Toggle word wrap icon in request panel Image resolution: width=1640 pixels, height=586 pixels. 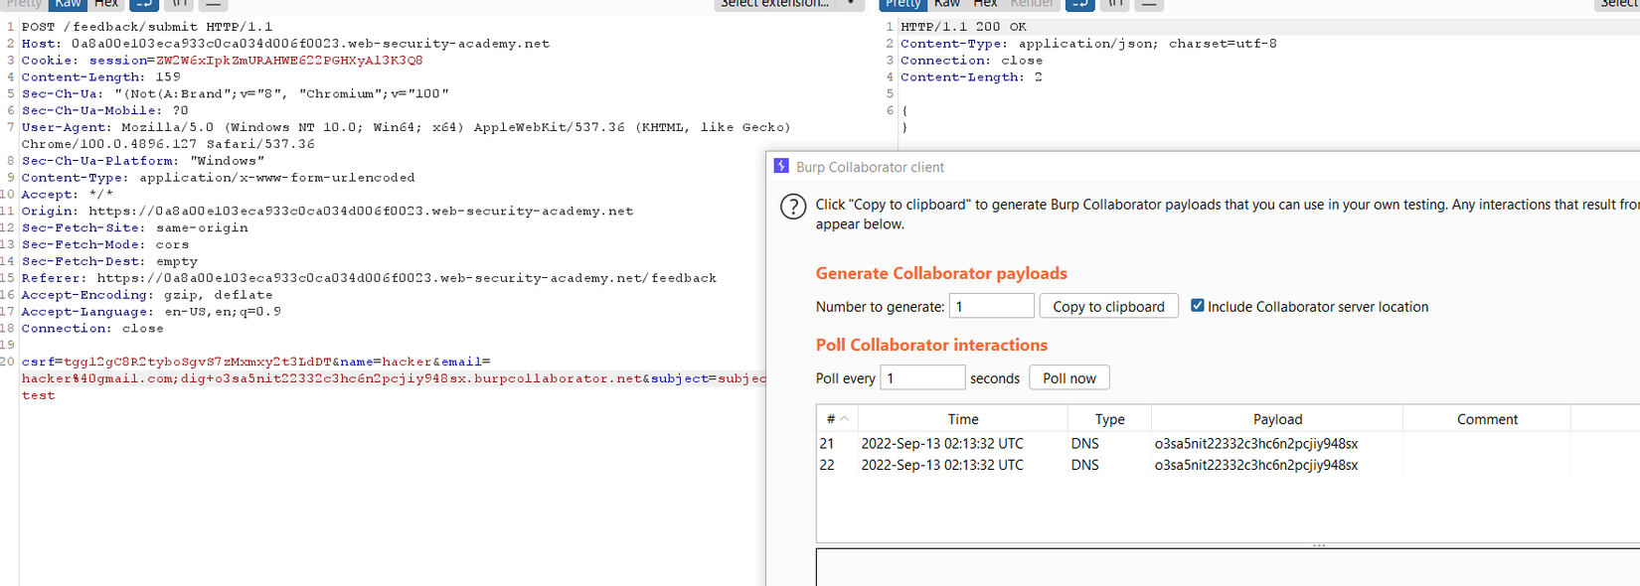pos(143,4)
